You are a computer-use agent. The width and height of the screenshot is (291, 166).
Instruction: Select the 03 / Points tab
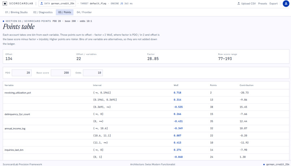[x=65, y=12]
